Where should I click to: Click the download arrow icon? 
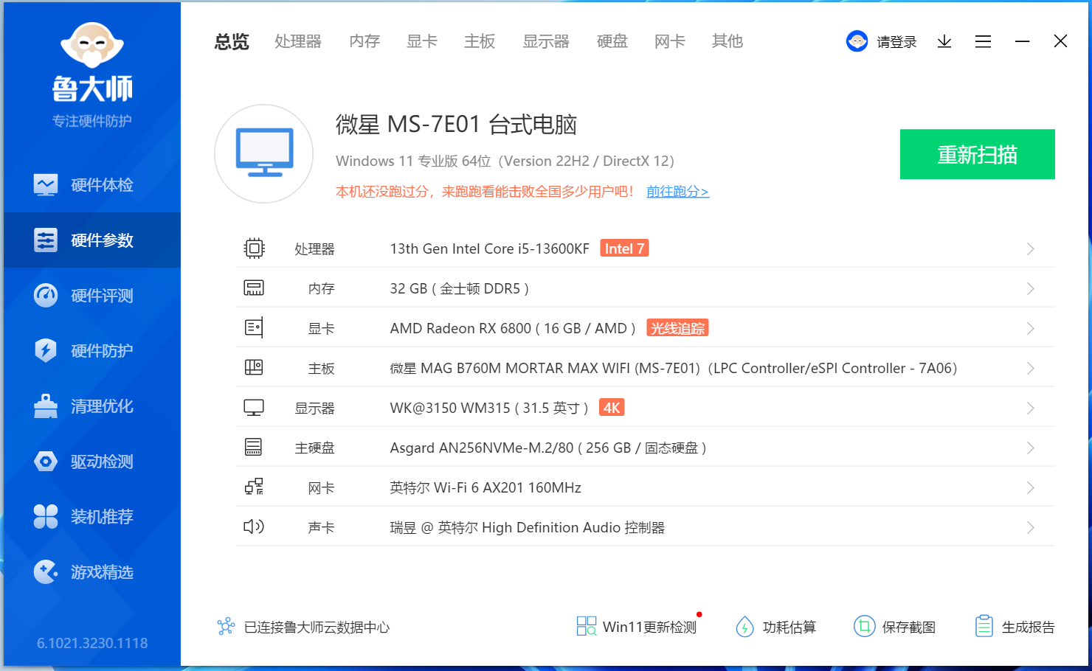point(944,41)
